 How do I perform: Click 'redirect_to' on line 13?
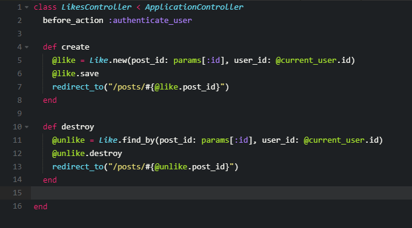tap(78, 167)
